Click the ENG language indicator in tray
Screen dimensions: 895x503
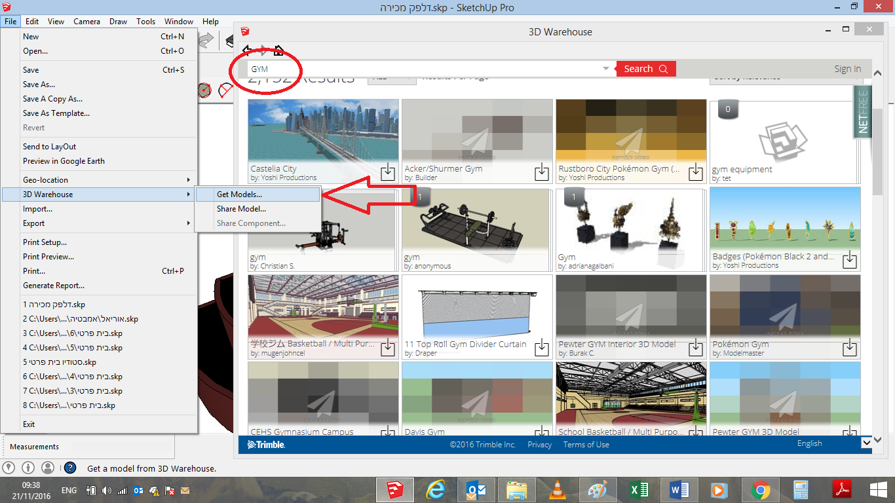pyautogui.click(x=69, y=490)
